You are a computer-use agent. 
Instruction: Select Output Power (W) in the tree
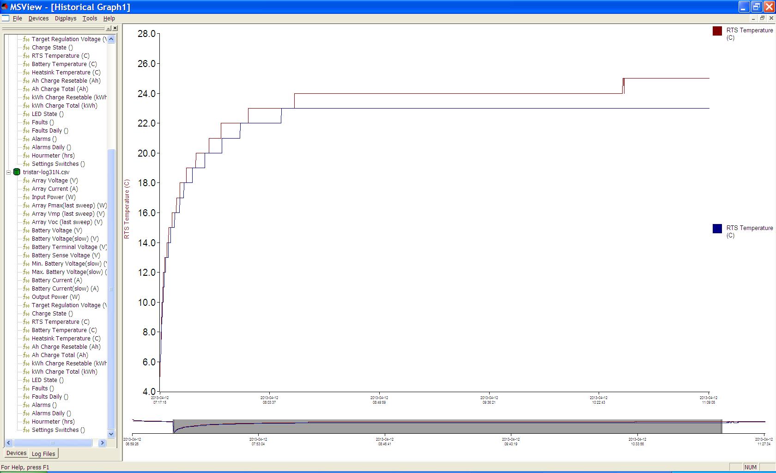(55, 297)
